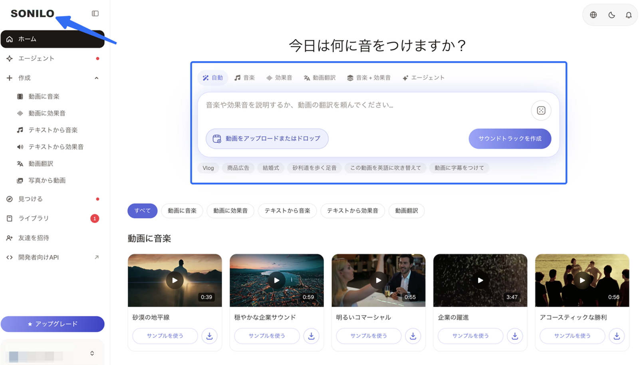Play the 企業の躍進 video
The width and height of the screenshot is (639, 365).
[480, 280]
